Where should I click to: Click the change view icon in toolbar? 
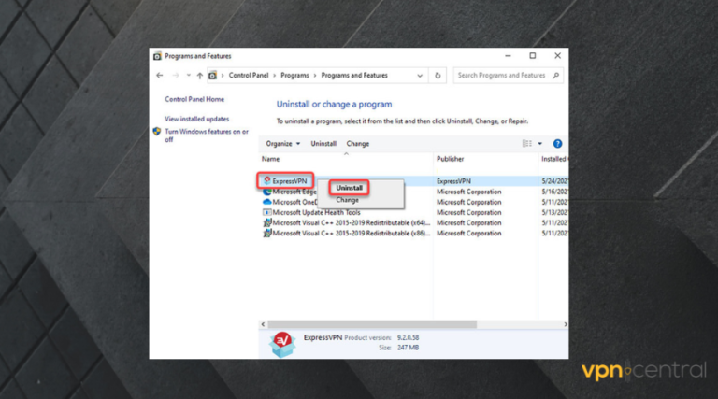coord(526,144)
